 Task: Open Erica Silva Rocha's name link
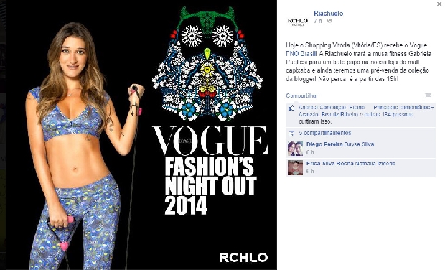pyautogui.click(x=330, y=164)
